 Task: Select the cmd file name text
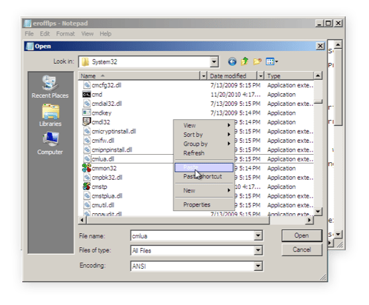[x=97, y=95]
